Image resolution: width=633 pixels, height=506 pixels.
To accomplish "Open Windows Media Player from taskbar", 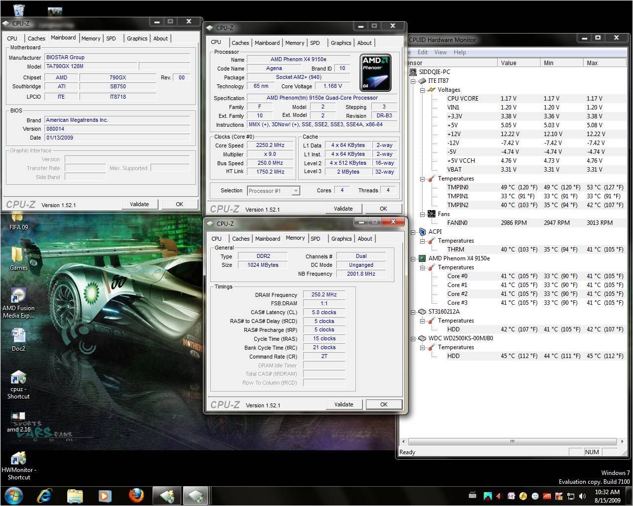I will pos(105,495).
